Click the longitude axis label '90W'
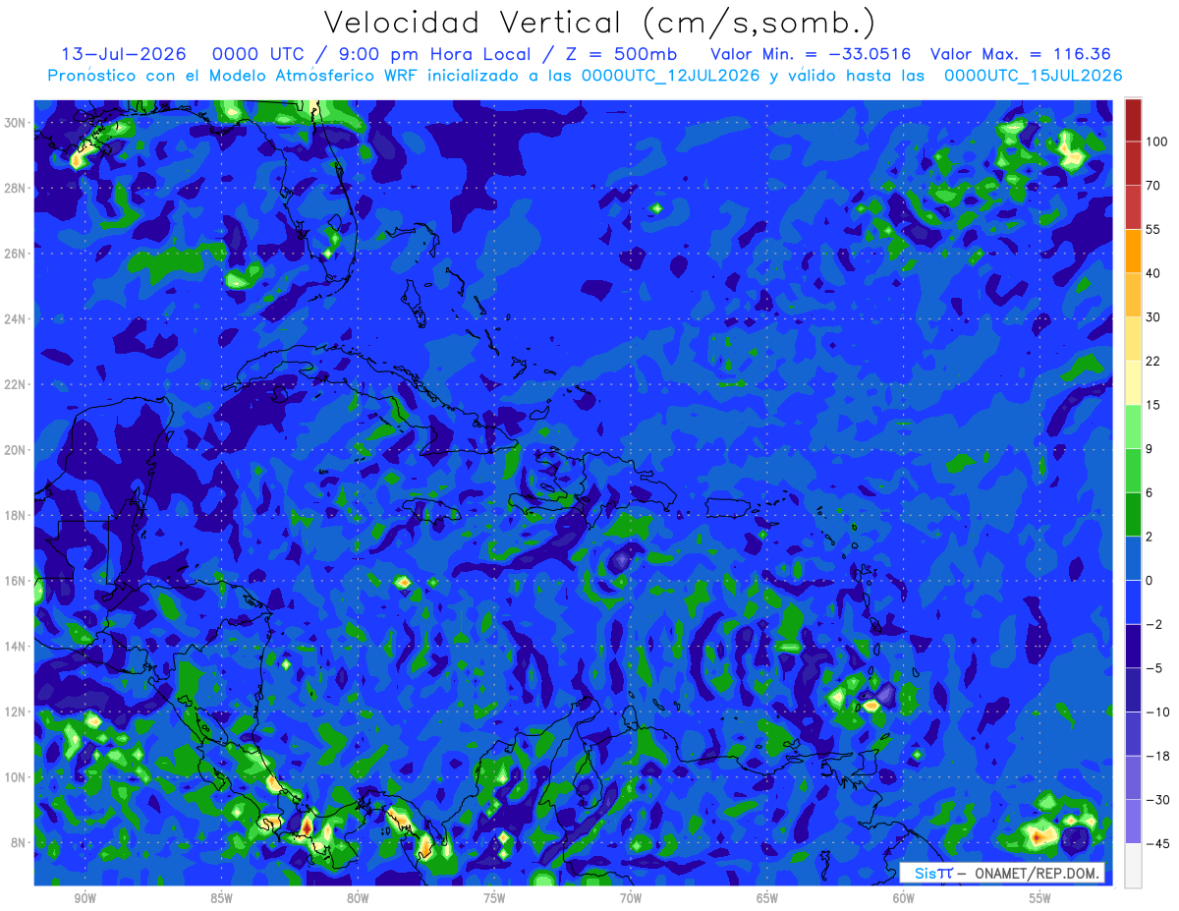This screenshot has height=911, width=1179. coord(85,898)
